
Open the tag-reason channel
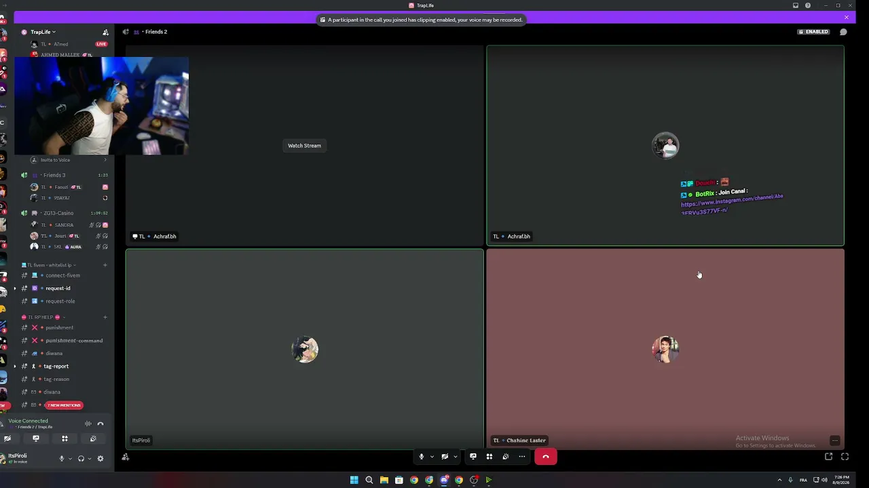point(64,379)
